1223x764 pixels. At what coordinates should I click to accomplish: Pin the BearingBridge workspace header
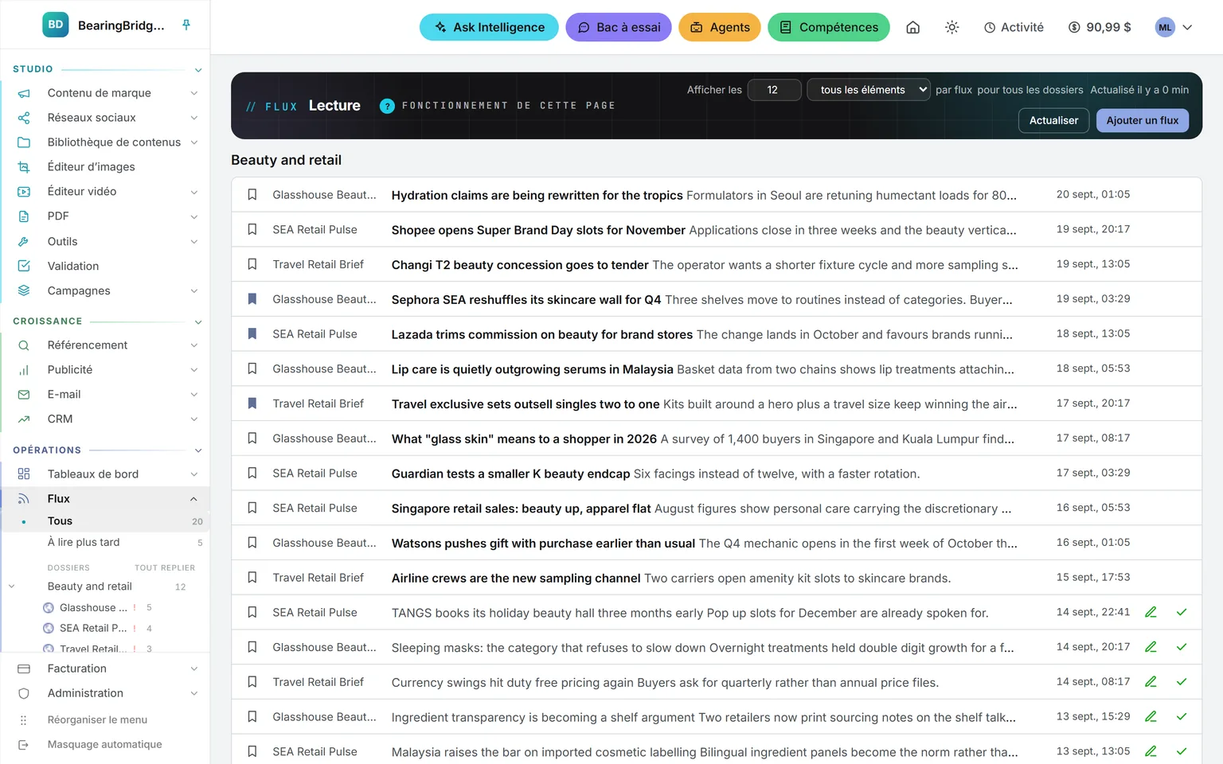[x=186, y=25]
